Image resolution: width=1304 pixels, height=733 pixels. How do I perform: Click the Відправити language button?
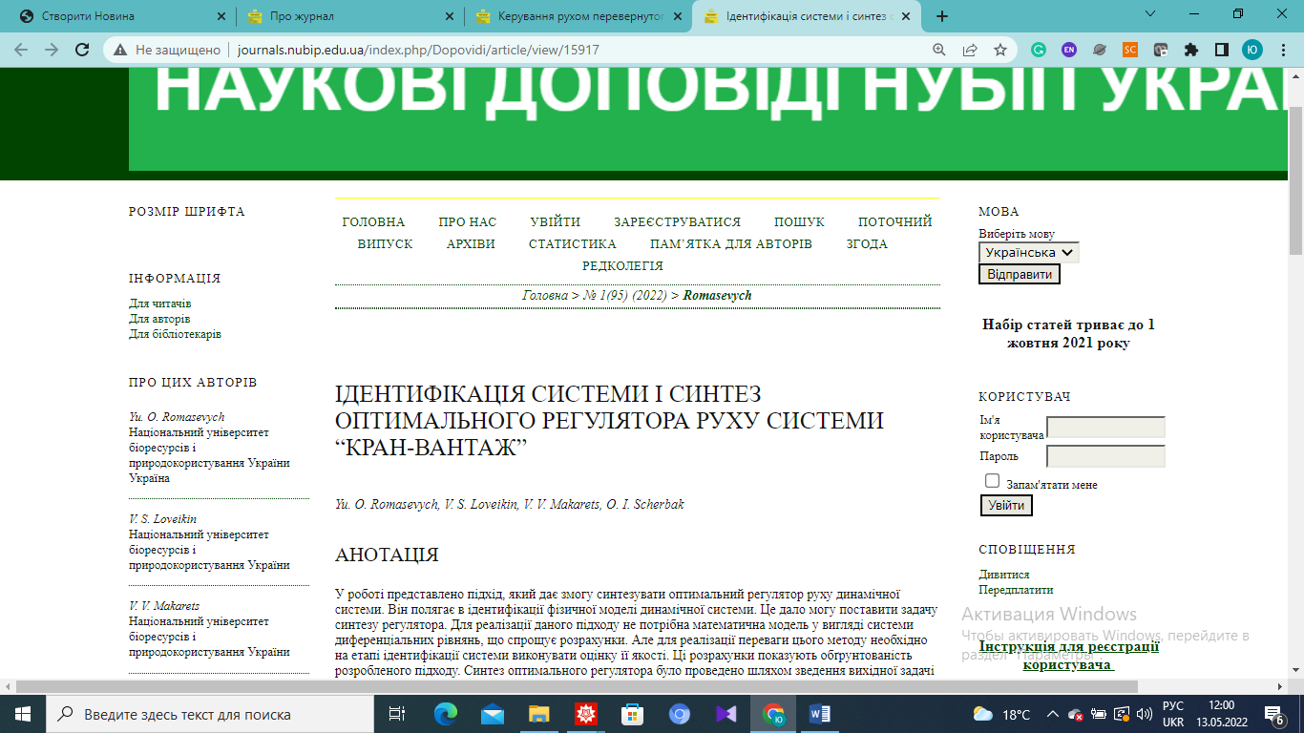point(1019,274)
